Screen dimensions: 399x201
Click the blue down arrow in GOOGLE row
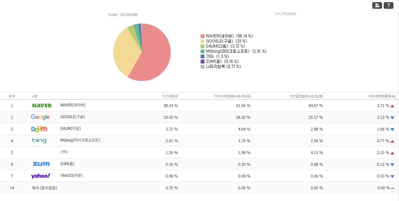pos(392,118)
